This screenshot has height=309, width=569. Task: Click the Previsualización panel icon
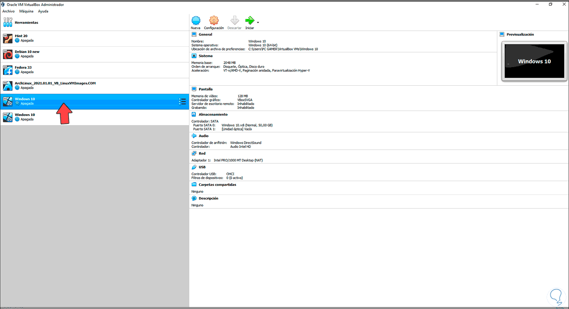coord(502,35)
